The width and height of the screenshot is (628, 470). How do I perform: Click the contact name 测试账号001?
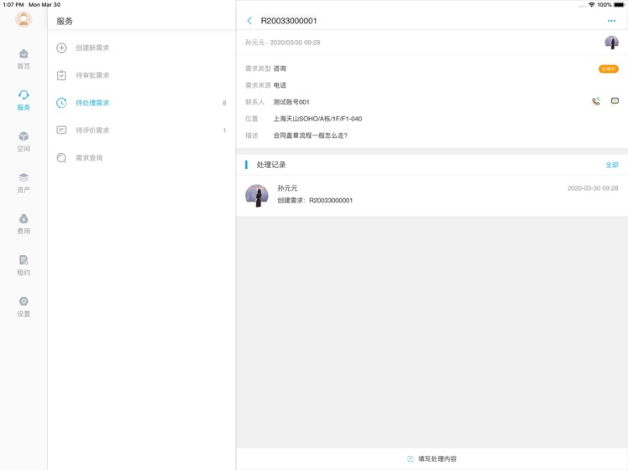click(x=291, y=102)
